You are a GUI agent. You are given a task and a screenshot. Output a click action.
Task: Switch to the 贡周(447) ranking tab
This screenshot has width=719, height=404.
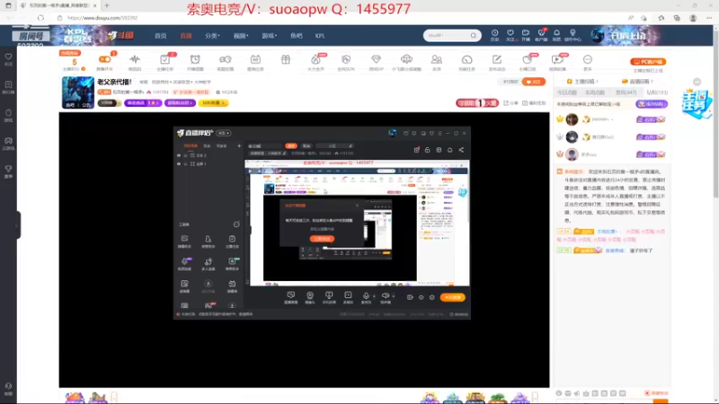tap(626, 92)
